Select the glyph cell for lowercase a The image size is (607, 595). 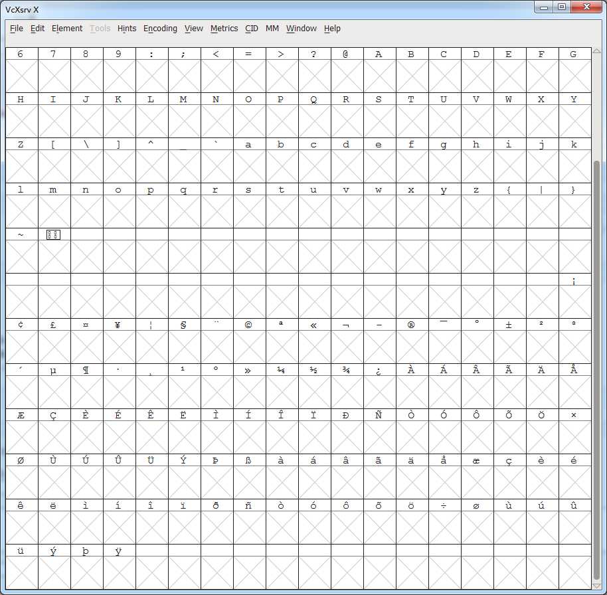click(x=250, y=161)
